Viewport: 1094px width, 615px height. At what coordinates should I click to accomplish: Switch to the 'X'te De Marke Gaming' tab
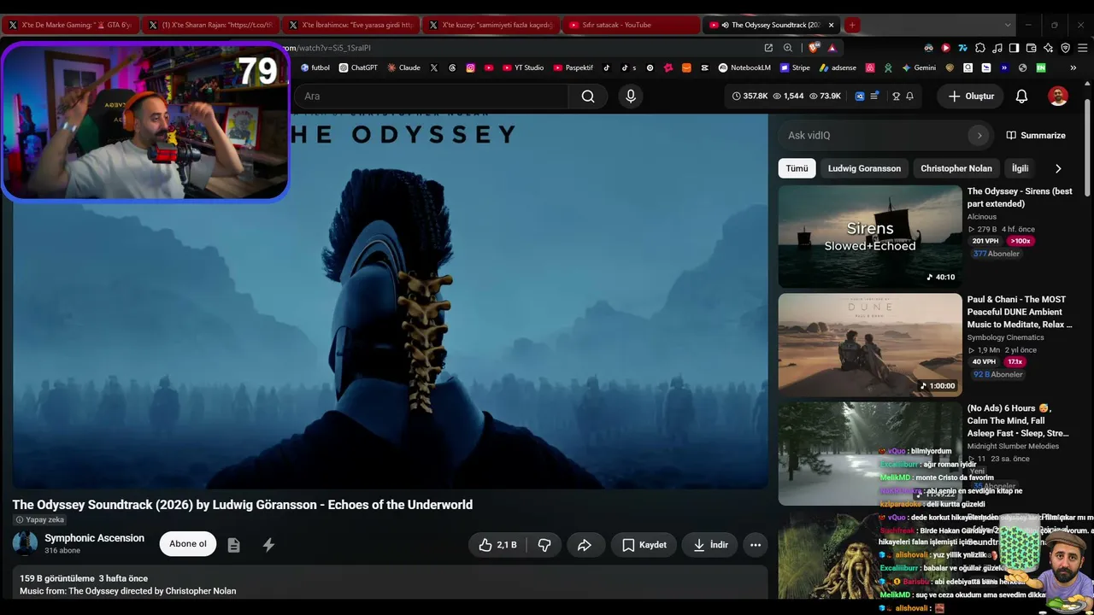[x=70, y=25]
